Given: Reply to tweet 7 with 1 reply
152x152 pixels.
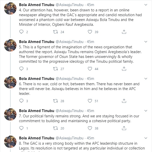Looking at the screenshot, I should pos(21,128).
